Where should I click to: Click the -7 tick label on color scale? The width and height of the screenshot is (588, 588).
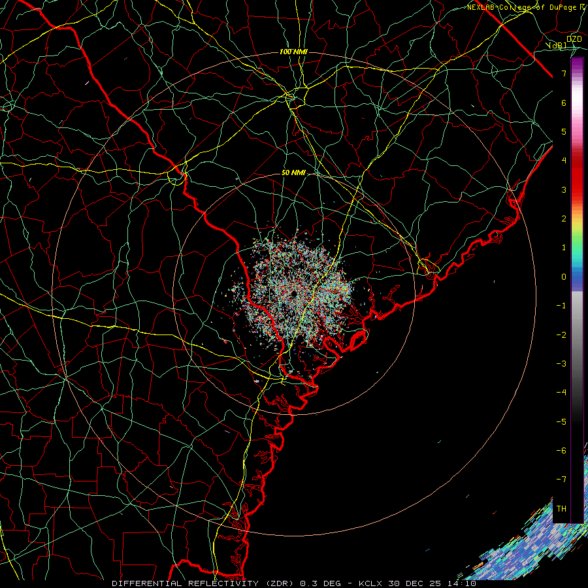coord(561,480)
